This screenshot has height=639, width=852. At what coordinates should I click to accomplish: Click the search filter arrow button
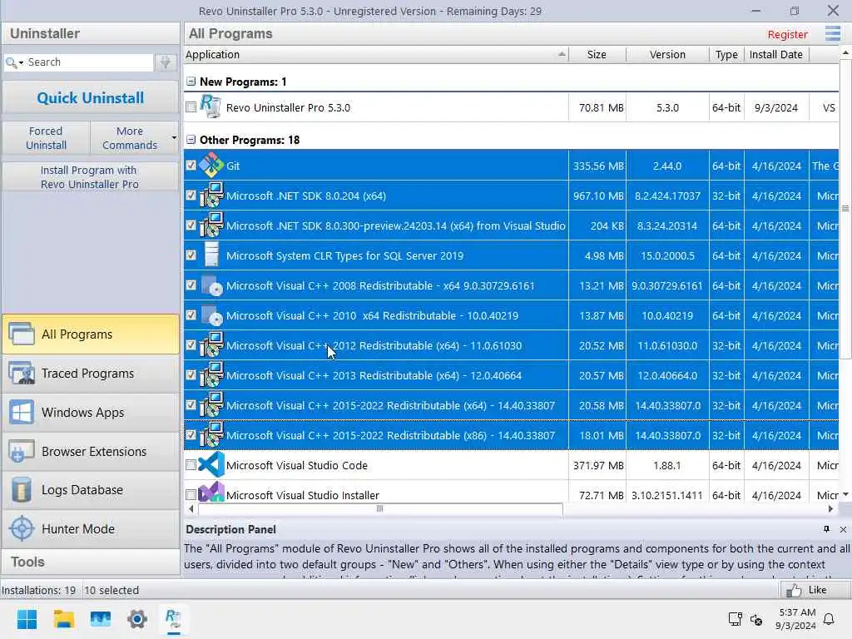[166, 62]
